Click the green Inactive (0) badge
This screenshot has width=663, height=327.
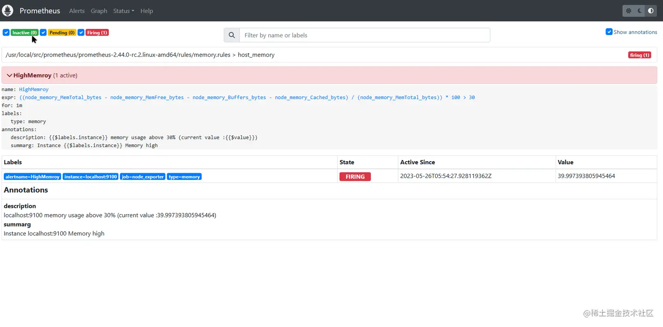pyautogui.click(x=25, y=32)
